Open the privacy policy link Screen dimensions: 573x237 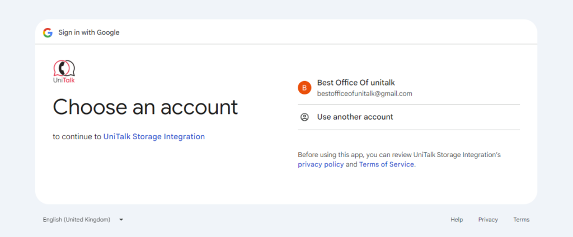click(x=321, y=164)
